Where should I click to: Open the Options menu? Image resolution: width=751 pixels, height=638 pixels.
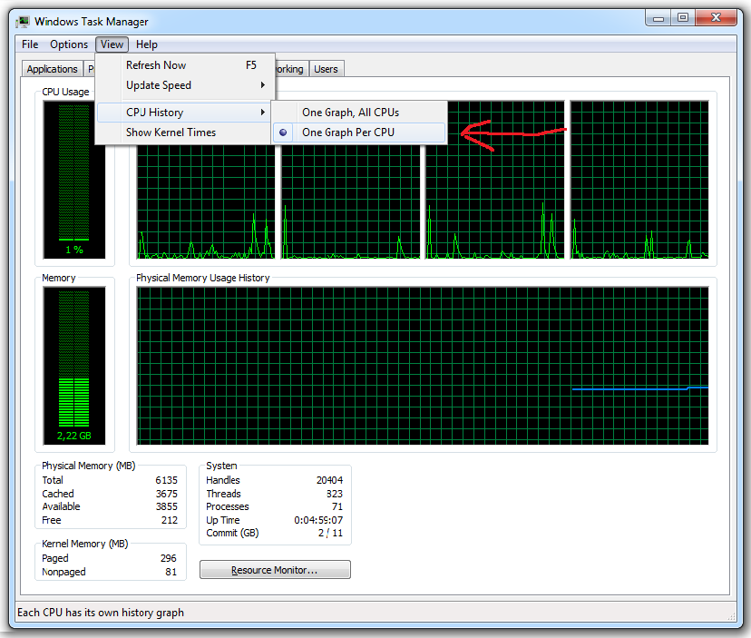pyautogui.click(x=69, y=44)
